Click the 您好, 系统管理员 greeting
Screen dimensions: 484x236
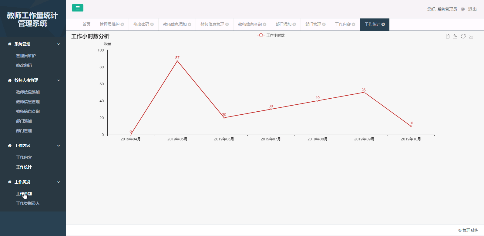pos(442,9)
